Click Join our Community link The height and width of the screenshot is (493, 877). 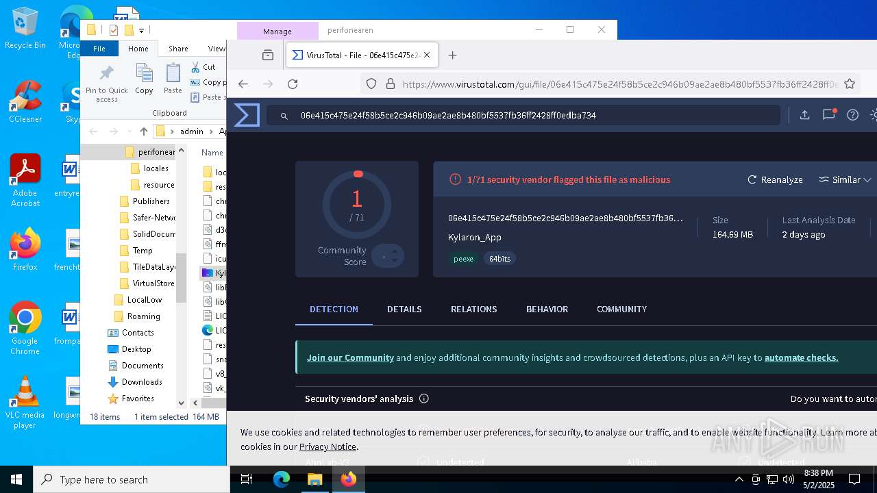(x=350, y=357)
